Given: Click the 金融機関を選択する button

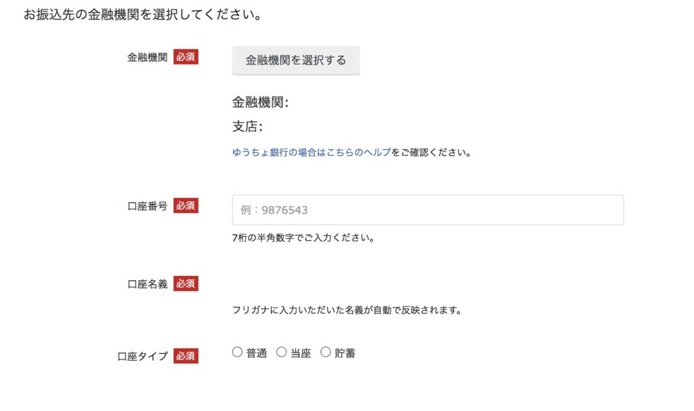Looking at the screenshot, I should click(295, 60).
